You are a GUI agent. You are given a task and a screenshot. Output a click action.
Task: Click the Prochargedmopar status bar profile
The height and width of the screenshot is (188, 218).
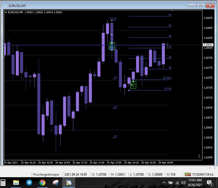(46, 175)
